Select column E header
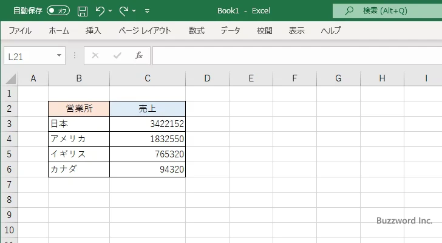The width and height of the screenshot is (442, 243). coord(251,78)
